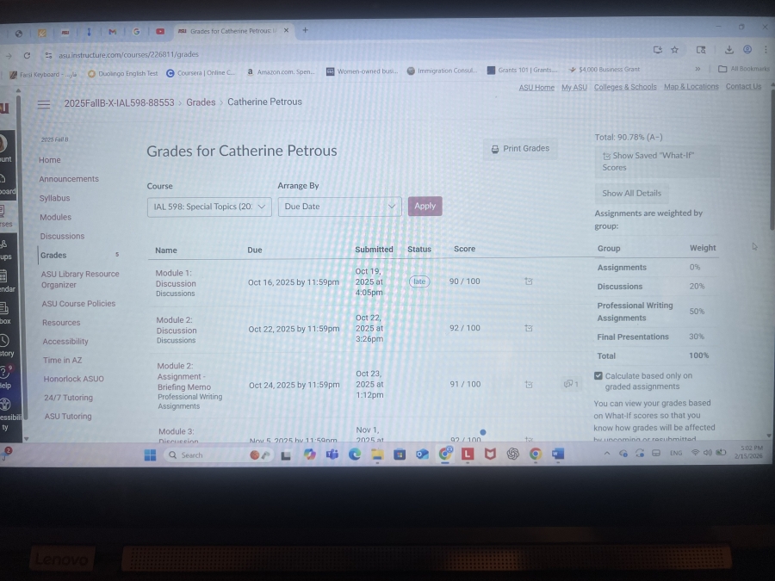Click the Apply button
The image size is (775, 581).
point(425,206)
